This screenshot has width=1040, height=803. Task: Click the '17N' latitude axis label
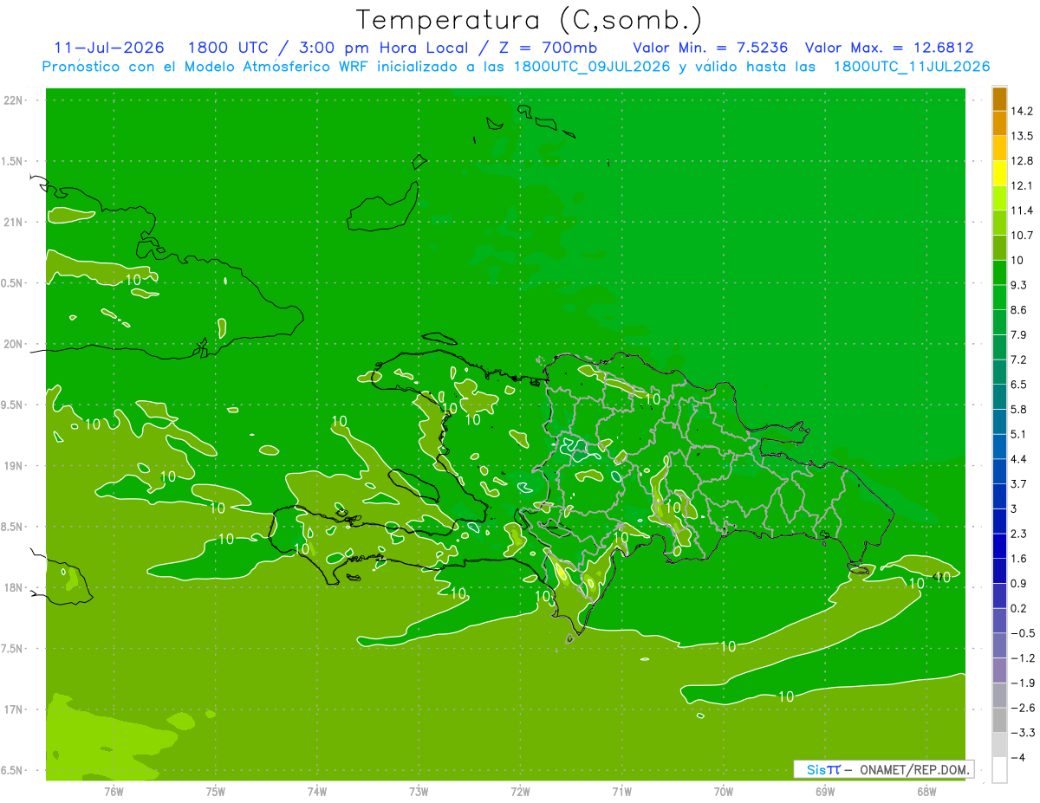[x=13, y=709]
